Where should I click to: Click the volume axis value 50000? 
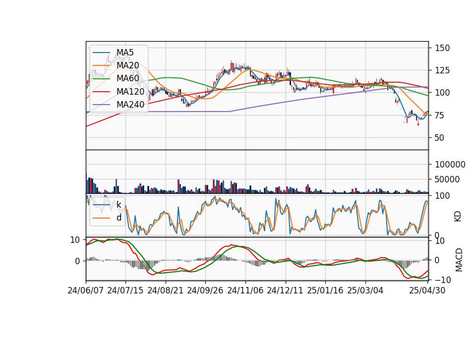coord(447,179)
